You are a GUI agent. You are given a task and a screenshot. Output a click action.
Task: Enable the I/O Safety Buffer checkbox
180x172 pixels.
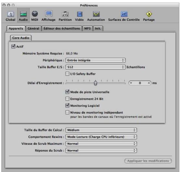click(67, 74)
